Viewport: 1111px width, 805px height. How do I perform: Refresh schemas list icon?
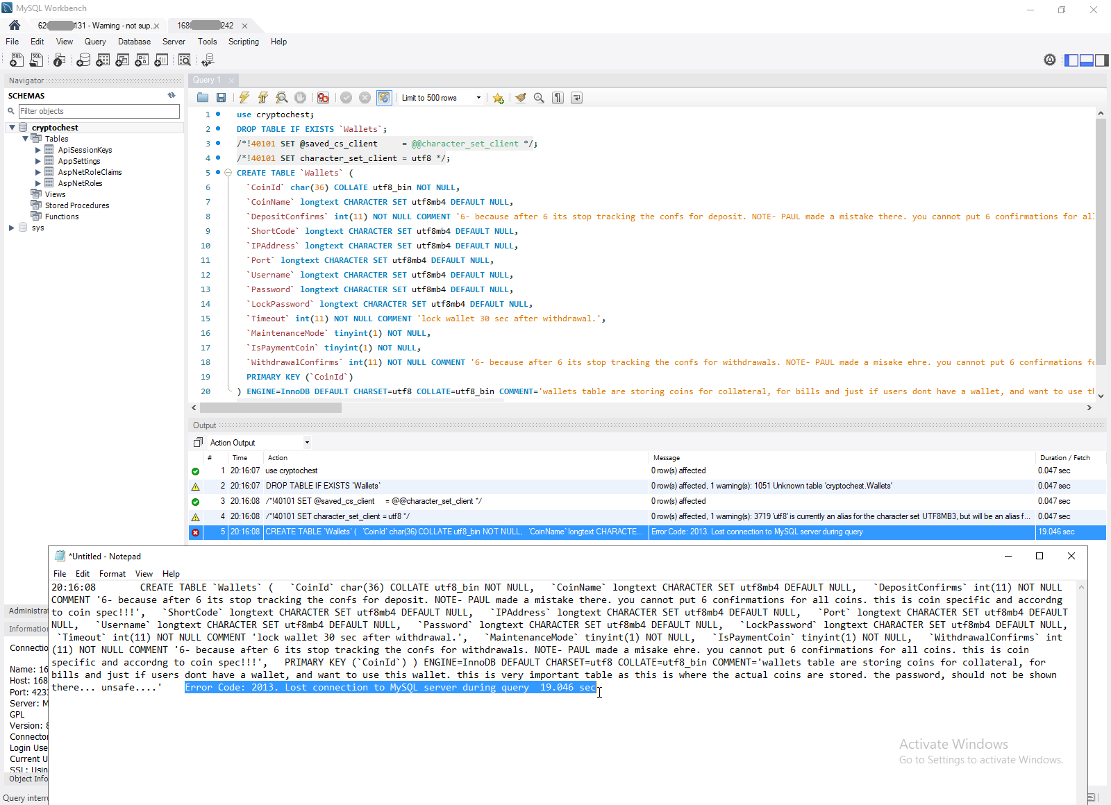[172, 95]
